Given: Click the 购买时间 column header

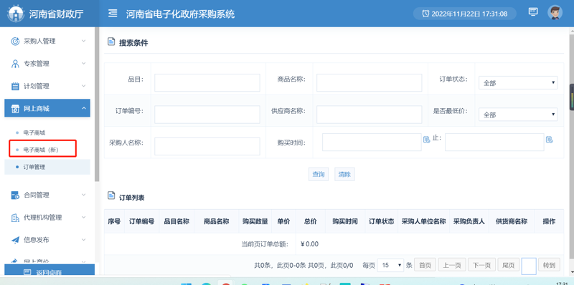Looking at the screenshot, I should pos(345,221).
